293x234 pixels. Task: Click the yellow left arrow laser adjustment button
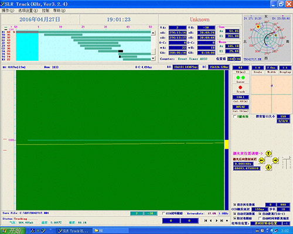click(261, 160)
